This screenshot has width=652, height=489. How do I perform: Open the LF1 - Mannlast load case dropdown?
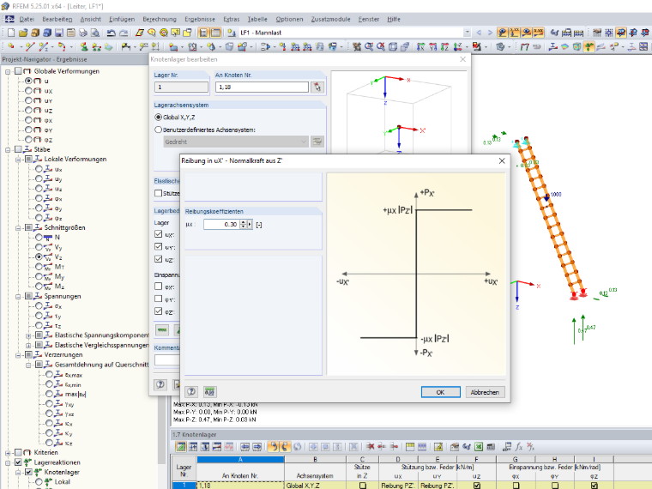467,33
